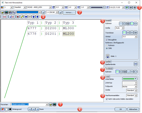142x113 pixels.
Task: Click the Spaltenbreite column width icon
Action: (x=136, y=64)
